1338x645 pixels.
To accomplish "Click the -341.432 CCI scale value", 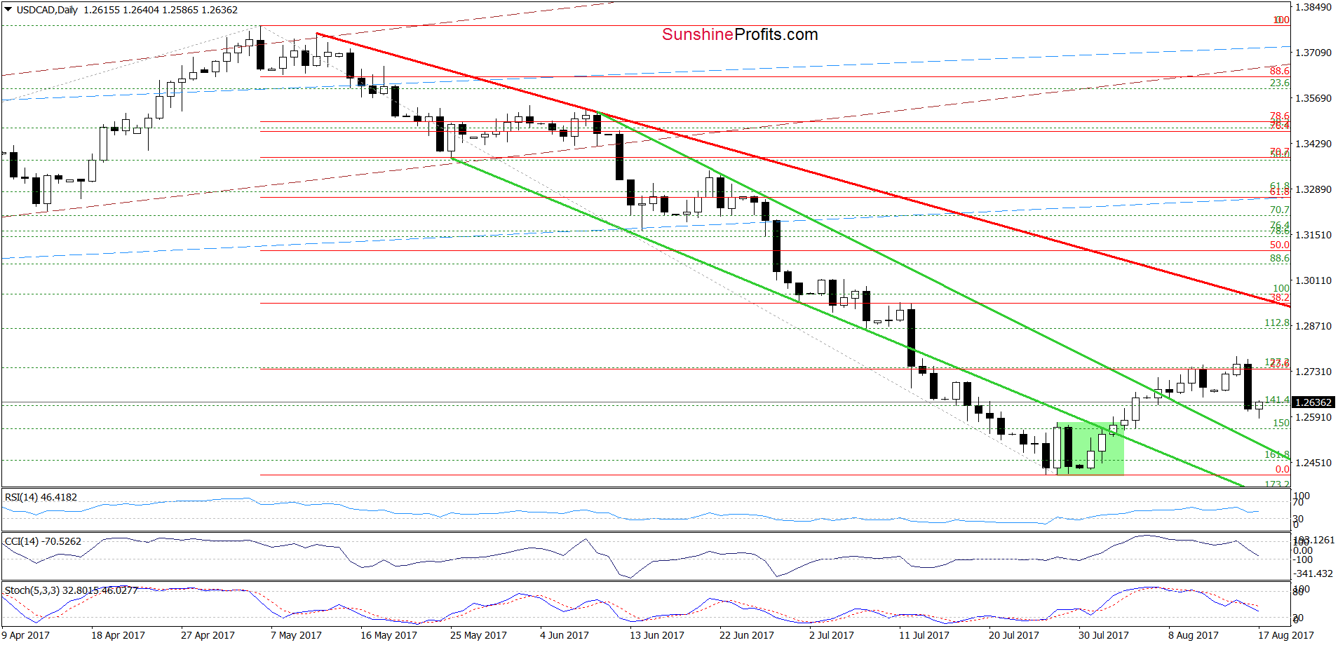I will pyautogui.click(x=1313, y=573).
